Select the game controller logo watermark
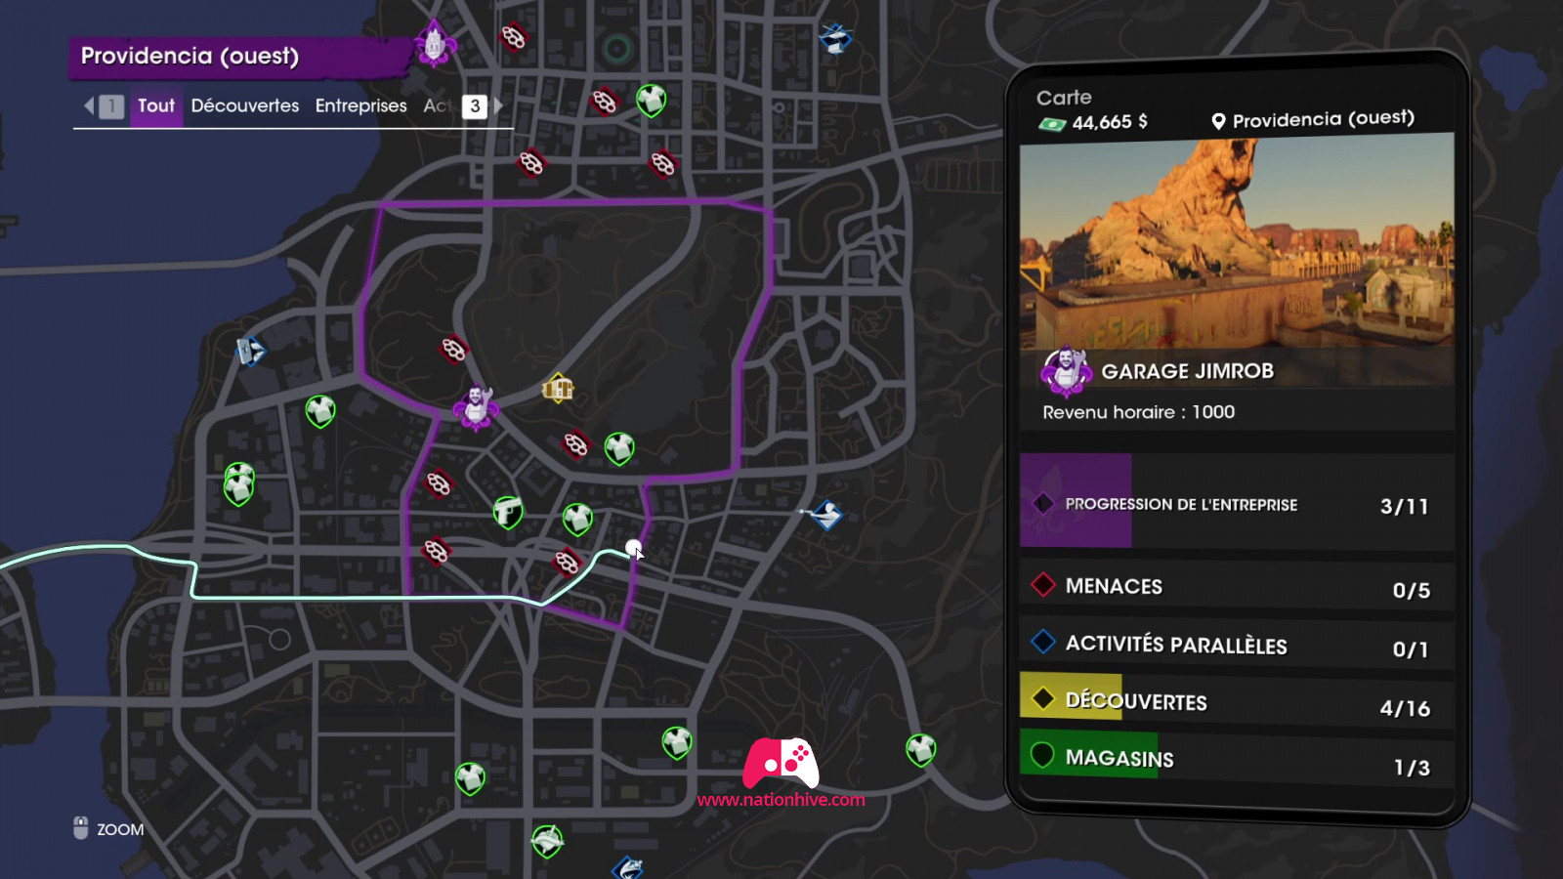The width and height of the screenshot is (1563, 879). tap(781, 763)
